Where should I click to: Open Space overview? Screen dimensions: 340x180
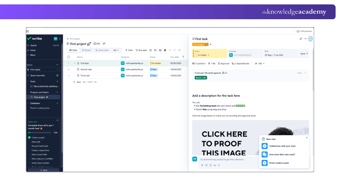(x=38, y=76)
